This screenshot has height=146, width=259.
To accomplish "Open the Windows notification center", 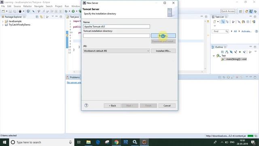I will [x=253, y=142].
